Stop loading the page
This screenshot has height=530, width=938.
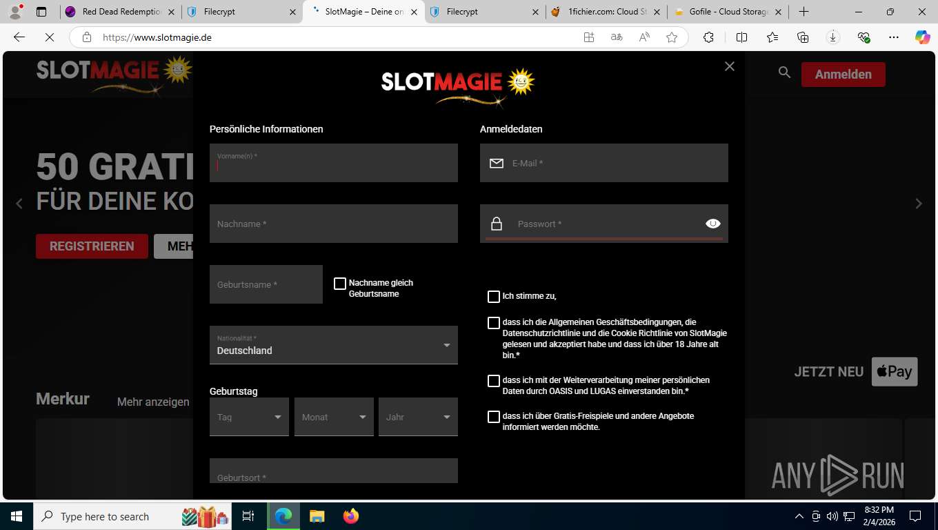(x=50, y=37)
